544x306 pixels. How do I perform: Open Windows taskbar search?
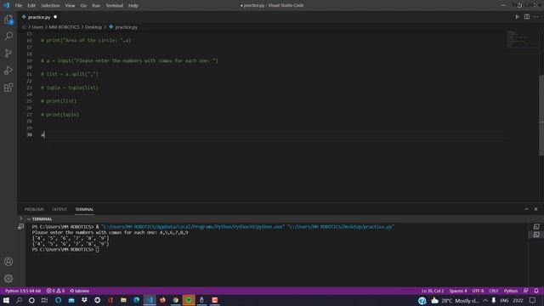coord(19,300)
